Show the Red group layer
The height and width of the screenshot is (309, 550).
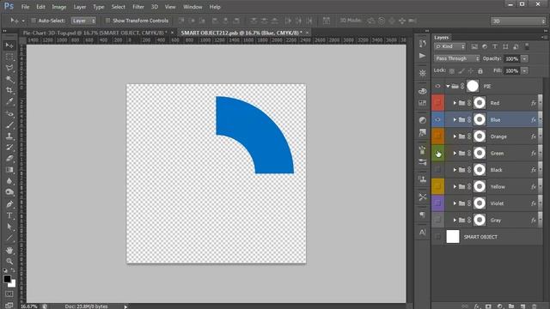pyautogui.click(x=437, y=103)
